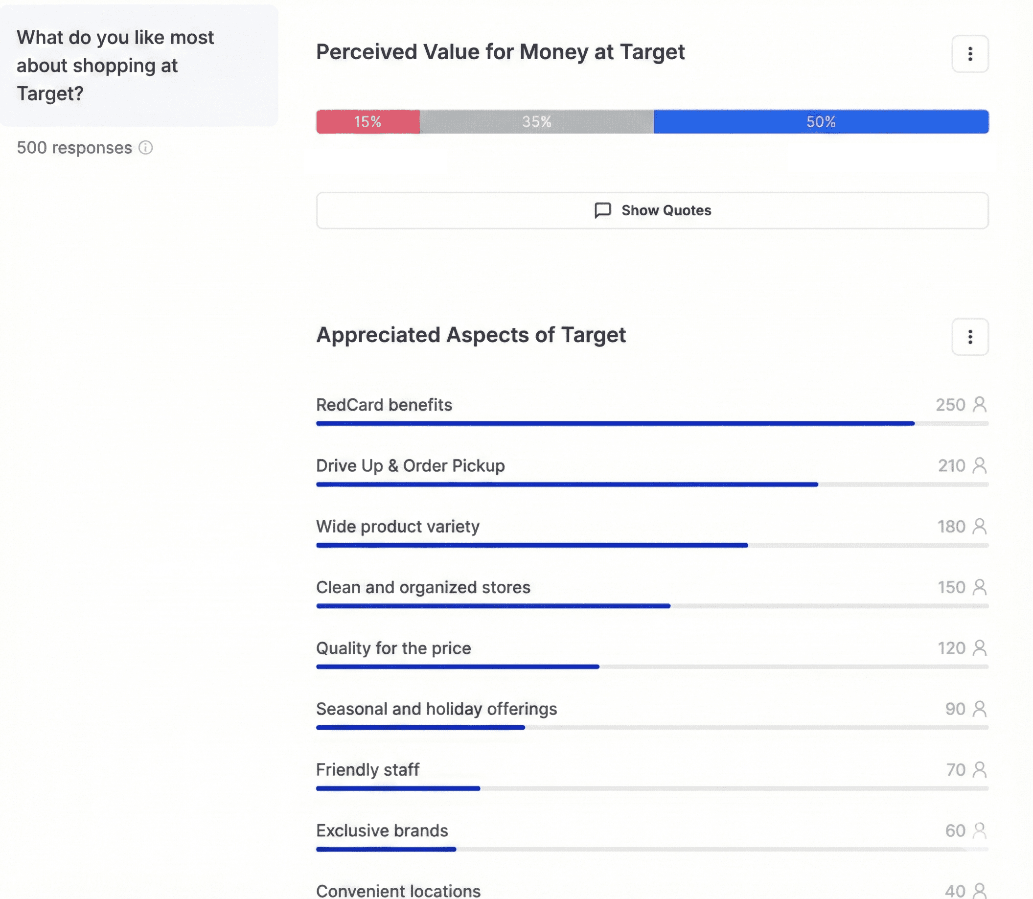Click person icon beside RedCard benefits count
The image size is (1033, 899).
(979, 404)
